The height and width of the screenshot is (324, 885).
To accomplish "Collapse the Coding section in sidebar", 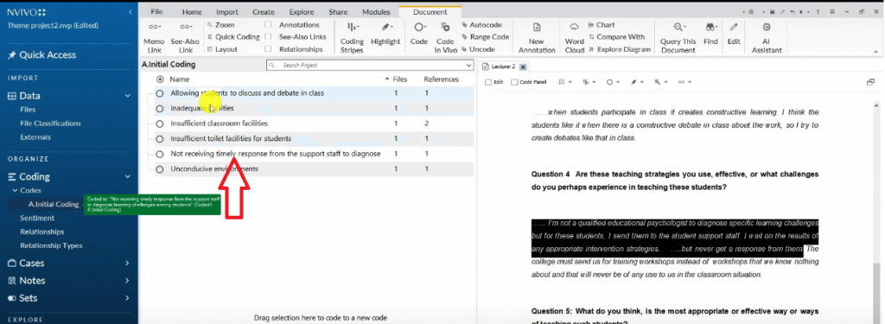I will click(128, 176).
